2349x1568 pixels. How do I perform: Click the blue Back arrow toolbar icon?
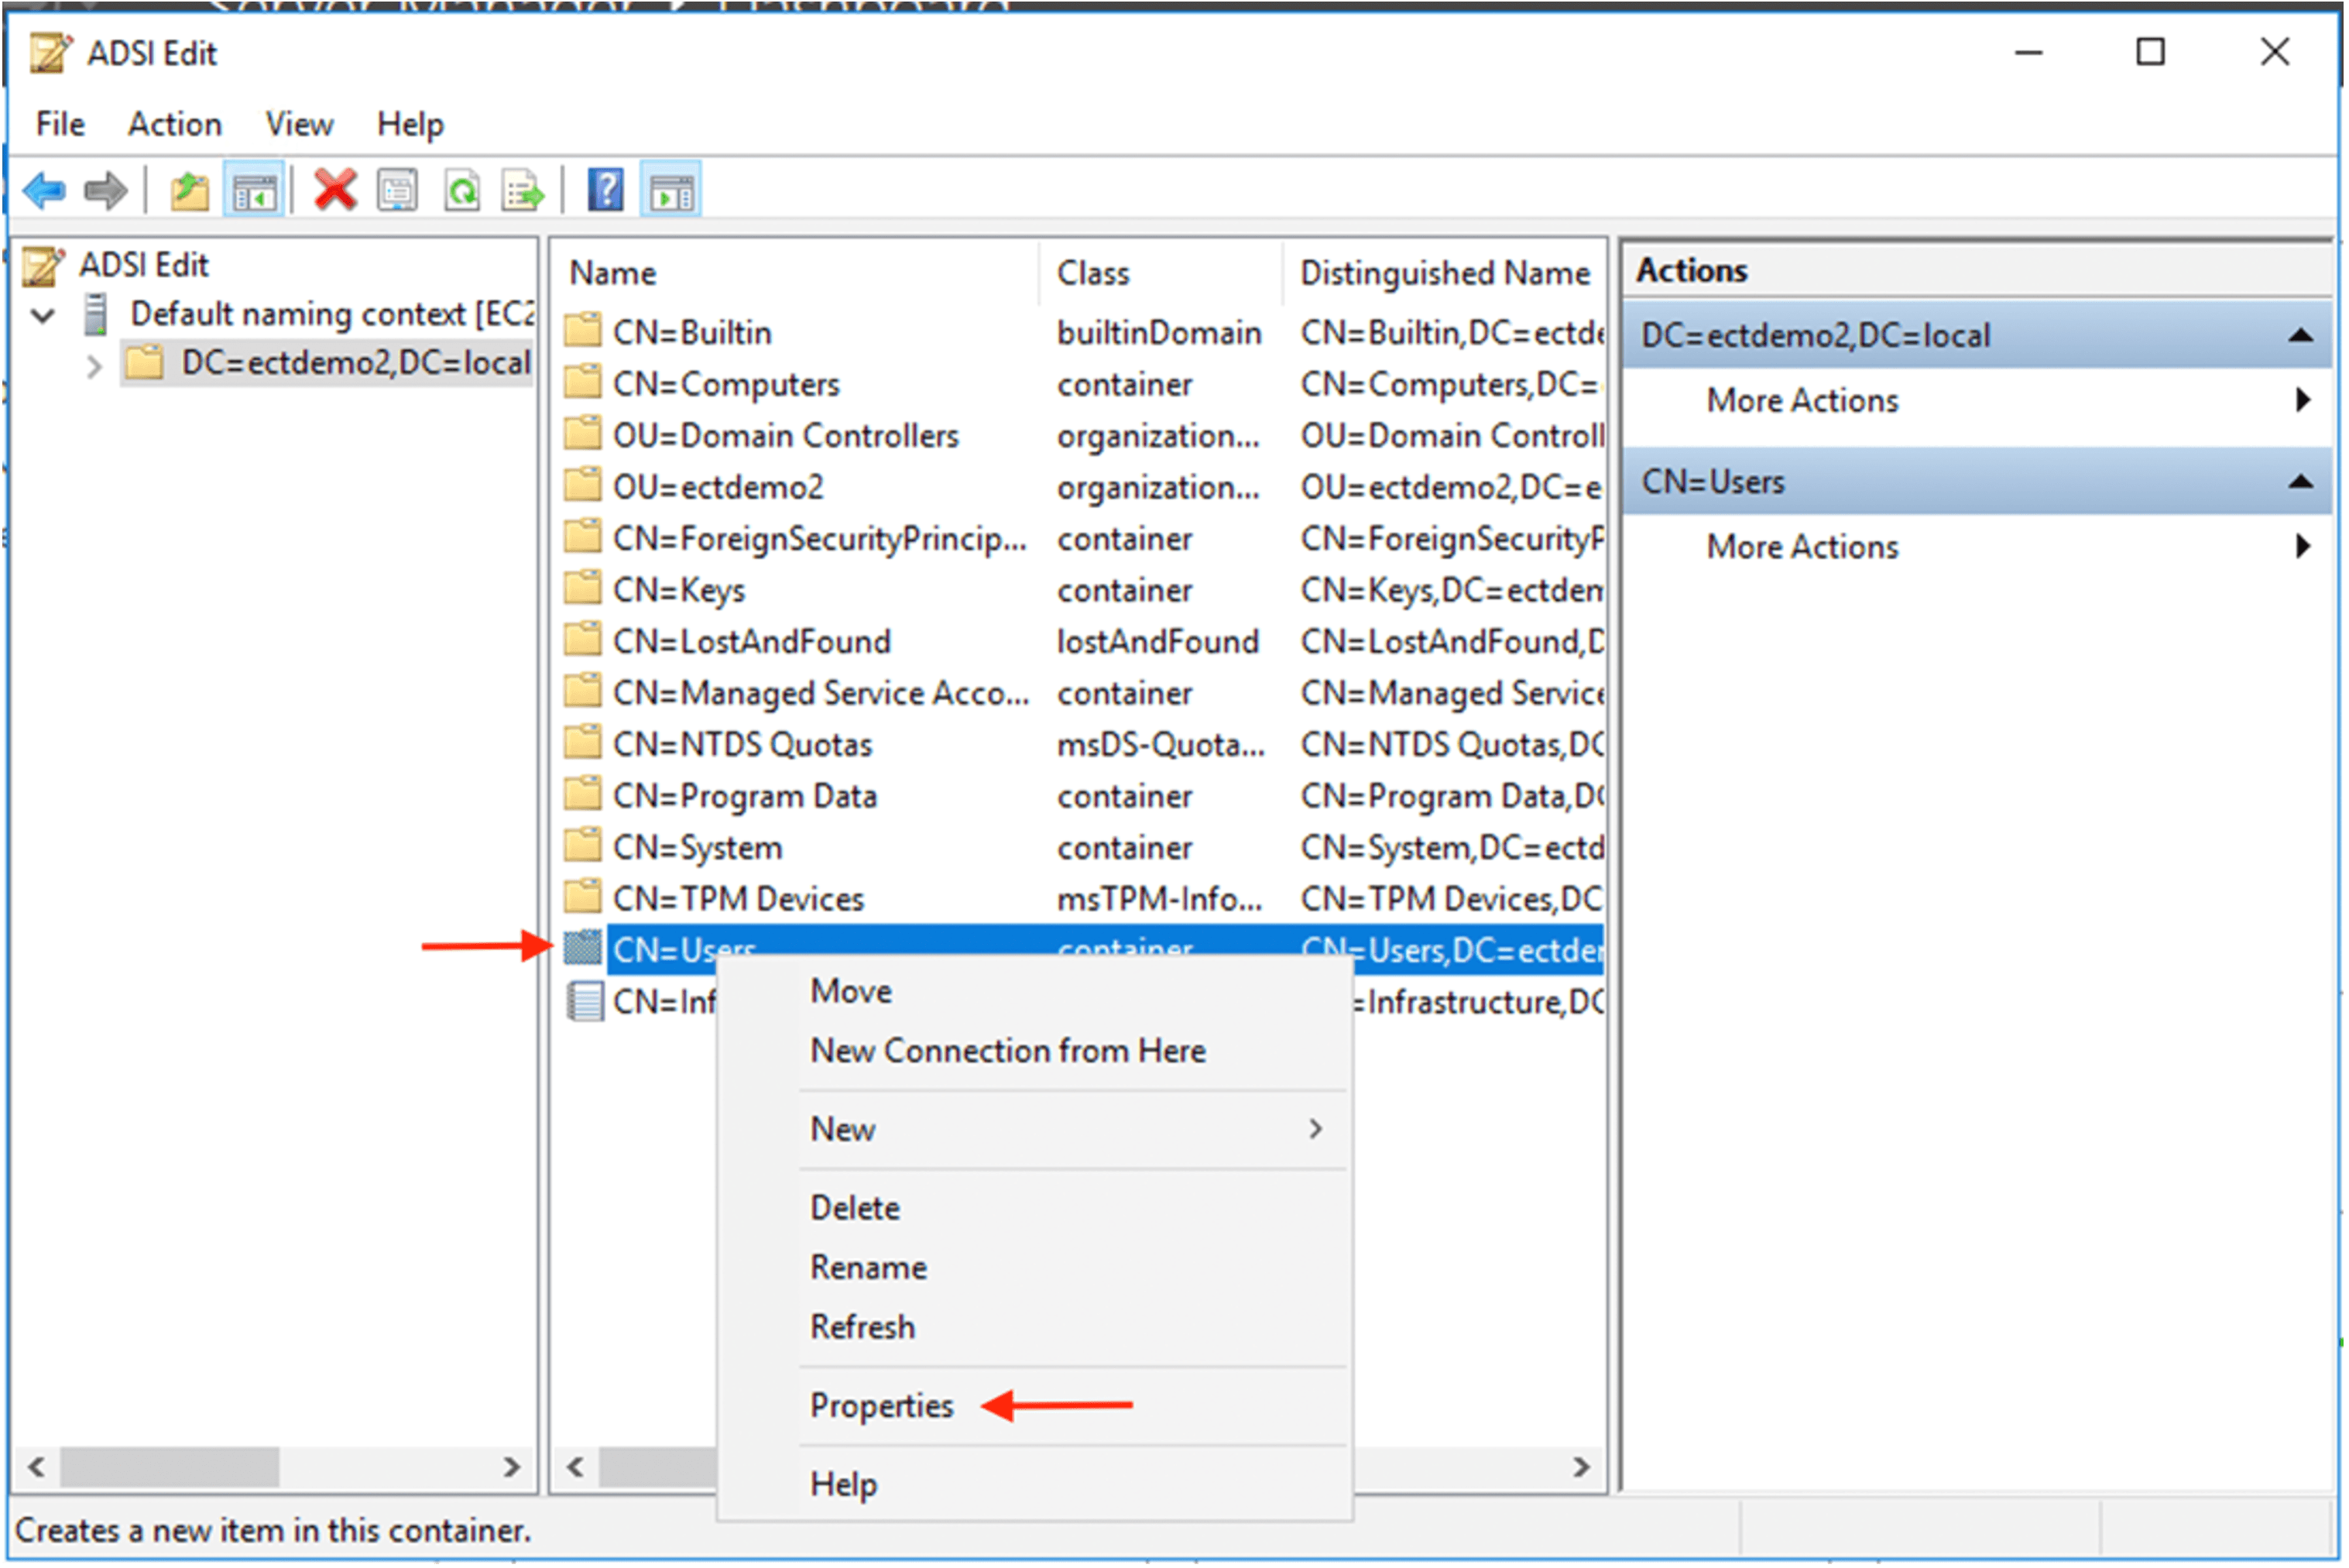pyautogui.click(x=45, y=190)
